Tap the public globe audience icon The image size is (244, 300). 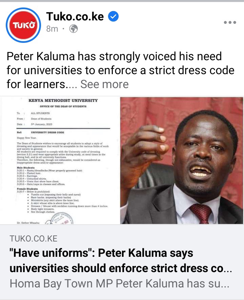click(74, 29)
